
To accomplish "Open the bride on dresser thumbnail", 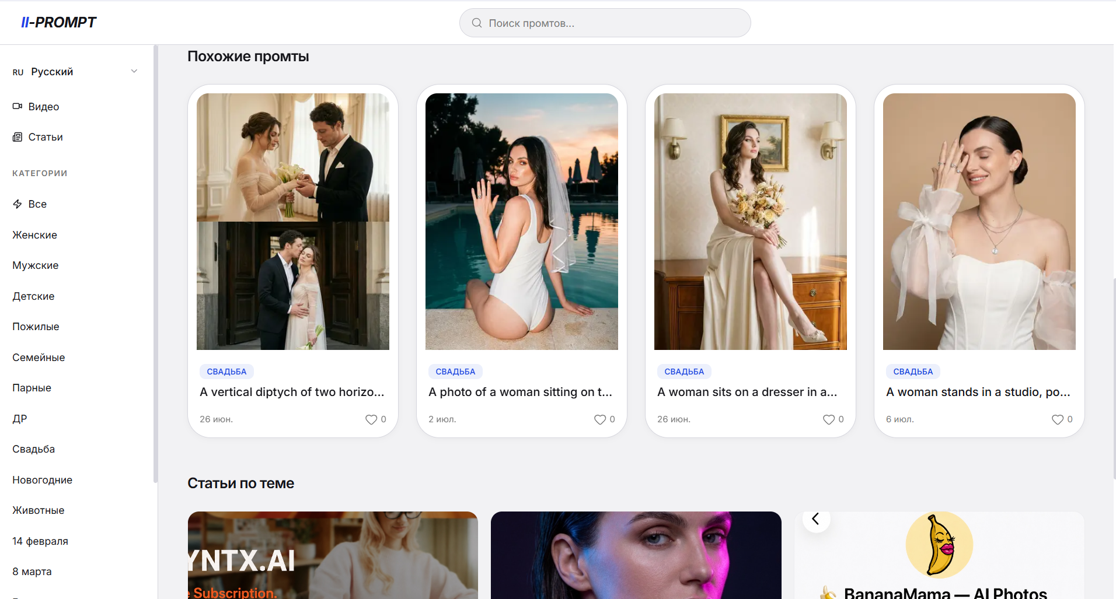I will 751,222.
